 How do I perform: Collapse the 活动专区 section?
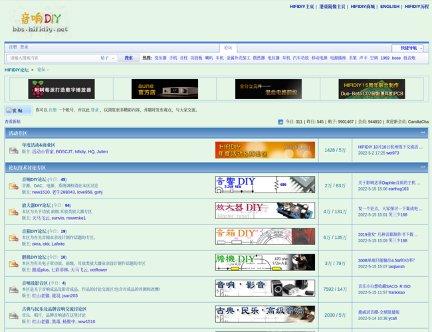[x=423, y=133]
